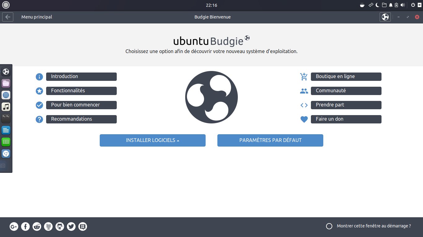
Task: Click the Menu principal label
Action: point(37,17)
